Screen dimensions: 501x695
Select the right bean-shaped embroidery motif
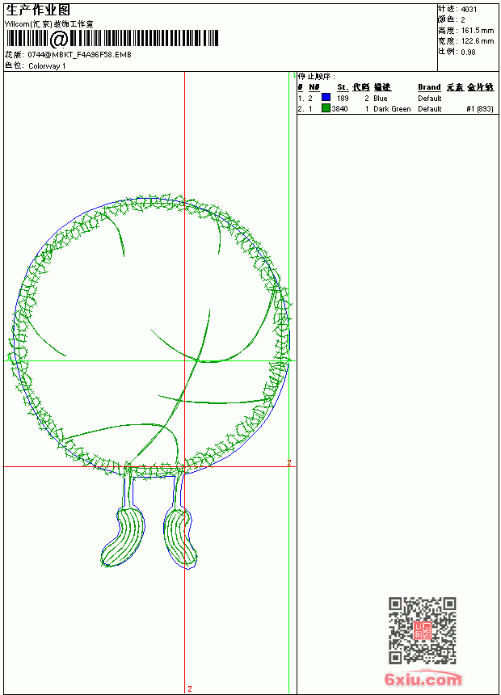[180, 538]
